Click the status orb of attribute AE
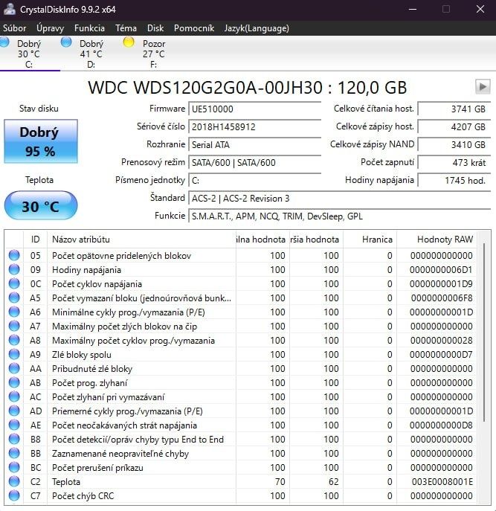496x511 pixels. [14, 425]
